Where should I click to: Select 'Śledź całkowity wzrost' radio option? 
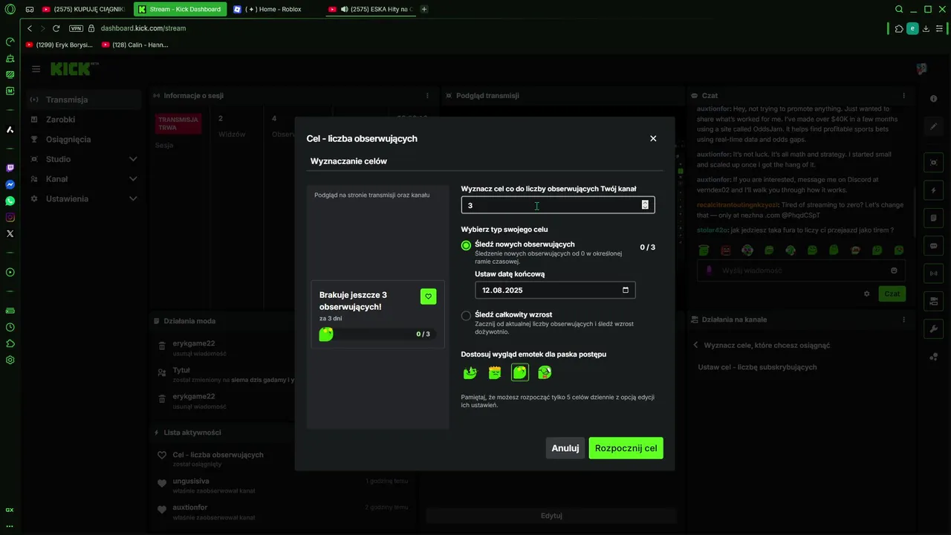click(466, 315)
